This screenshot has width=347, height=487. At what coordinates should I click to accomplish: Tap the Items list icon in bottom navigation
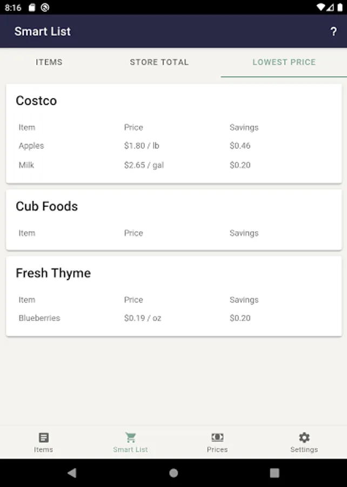pos(43,437)
